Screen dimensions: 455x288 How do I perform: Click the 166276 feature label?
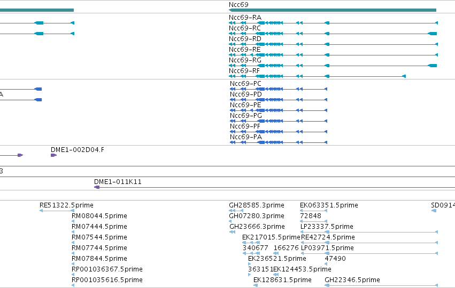point(286,248)
